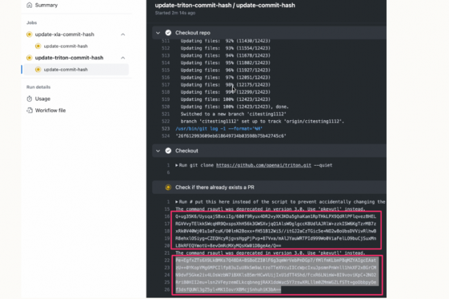Click log line number 523
The image size is (449, 299).
tap(165, 128)
